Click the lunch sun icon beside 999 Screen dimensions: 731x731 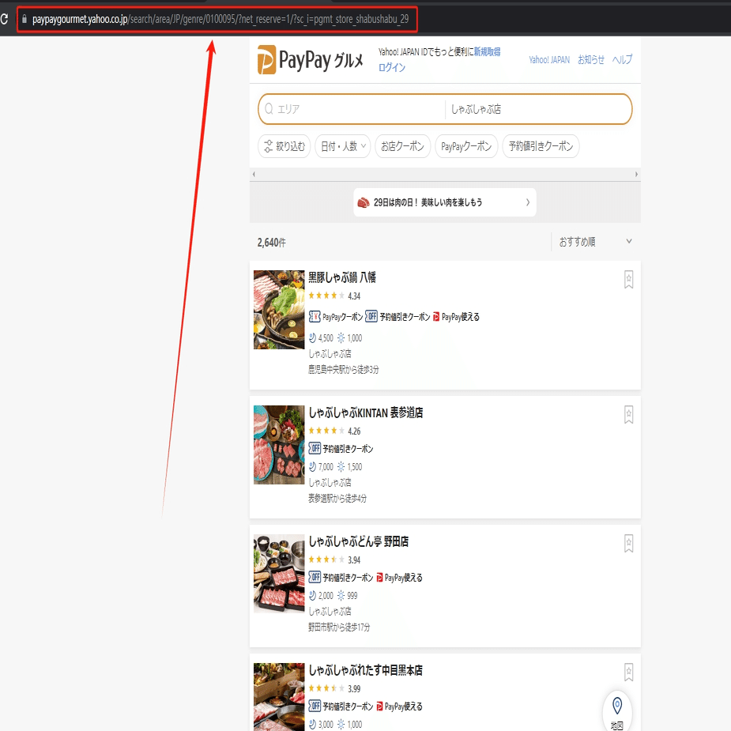pyautogui.click(x=341, y=595)
